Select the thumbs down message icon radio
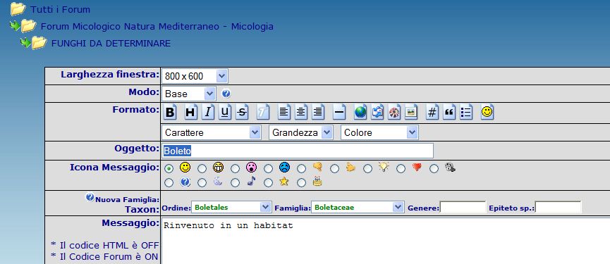Image resolution: width=610 pixels, height=264 pixels. pyautogui.click(x=302, y=168)
